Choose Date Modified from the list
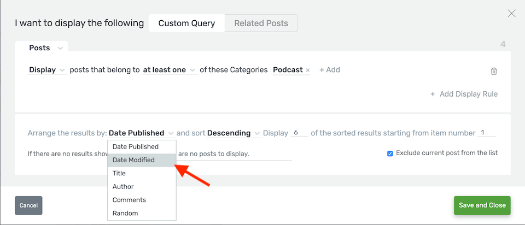 point(133,160)
